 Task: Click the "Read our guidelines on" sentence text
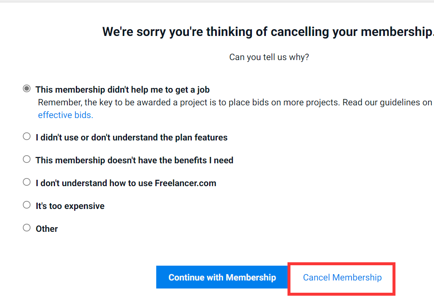click(x=387, y=102)
